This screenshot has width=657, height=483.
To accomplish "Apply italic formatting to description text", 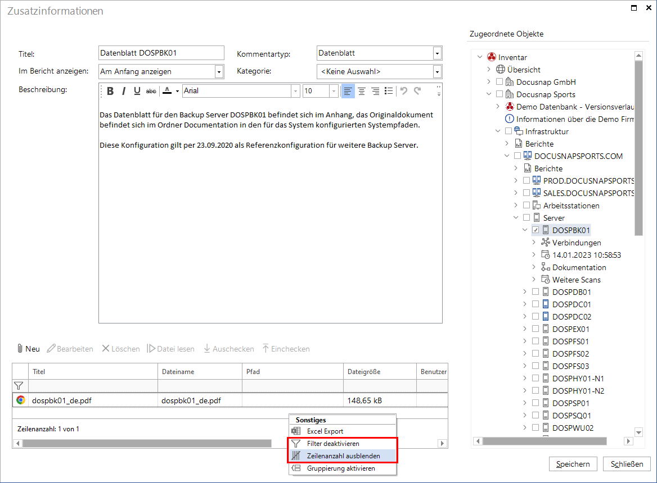I will coord(124,91).
